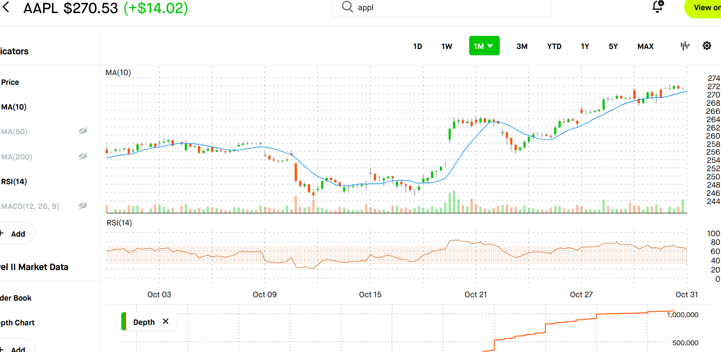The width and height of the screenshot is (721, 352).
Task: Click the Oct 31 date axis label
Action: pos(687,294)
